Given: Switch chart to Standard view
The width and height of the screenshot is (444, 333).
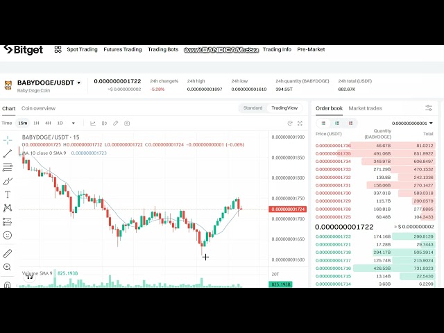Looking at the screenshot, I should pos(253,108).
